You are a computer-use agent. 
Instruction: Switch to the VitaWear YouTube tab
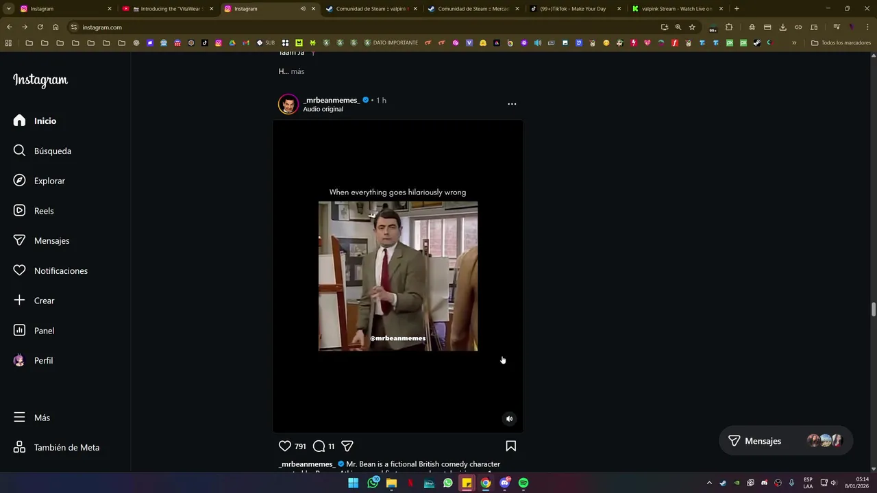(169, 9)
